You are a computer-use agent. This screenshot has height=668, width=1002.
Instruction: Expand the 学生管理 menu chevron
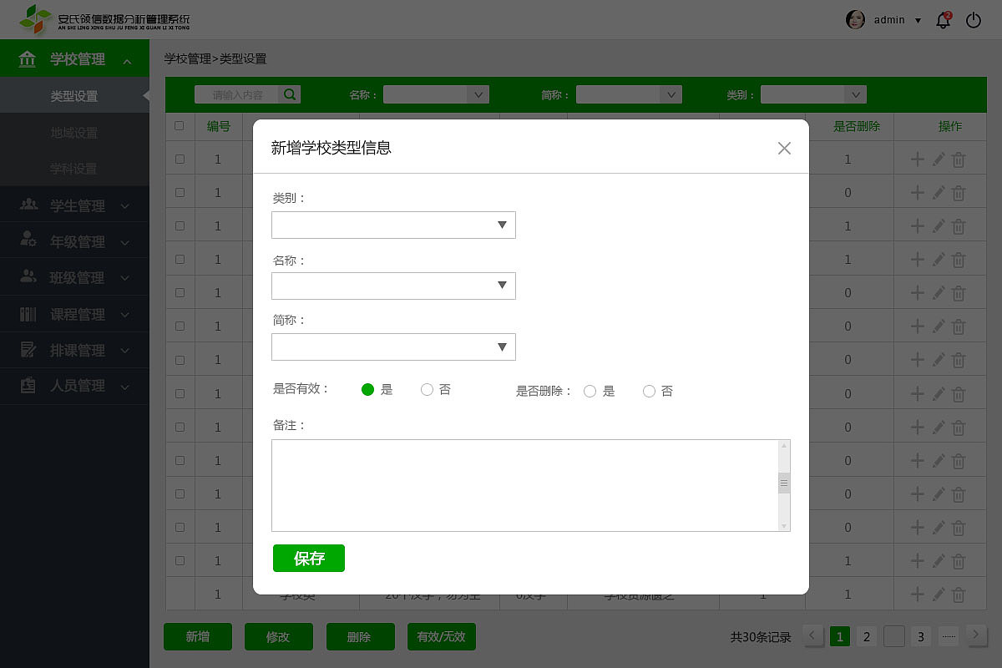125,206
